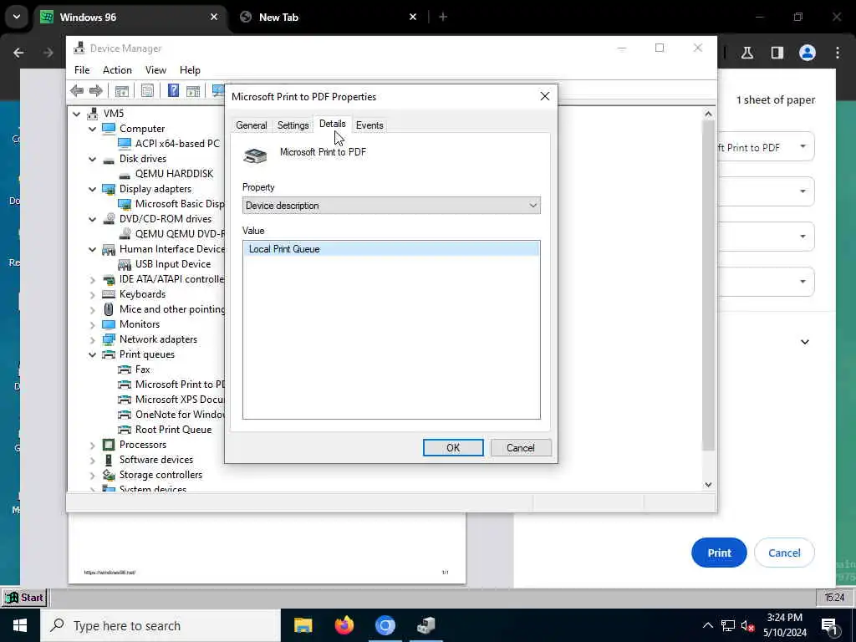
Task: Click the Back arrow in Device Manager toolbar
Action: point(77,90)
